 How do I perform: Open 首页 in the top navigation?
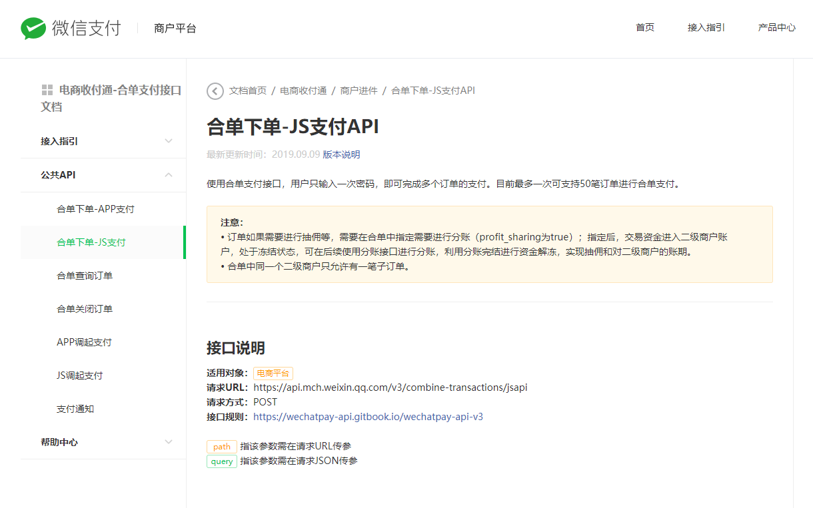[x=645, y=28]
